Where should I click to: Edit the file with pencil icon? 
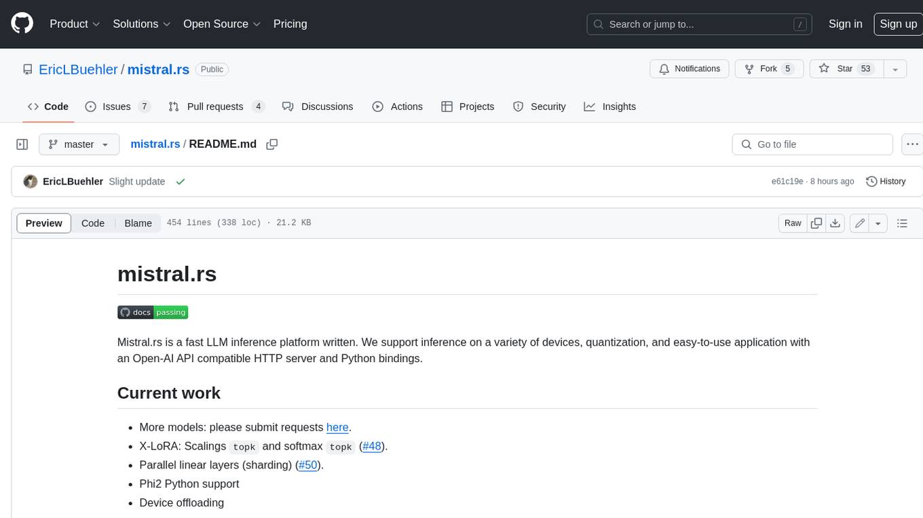859,223
